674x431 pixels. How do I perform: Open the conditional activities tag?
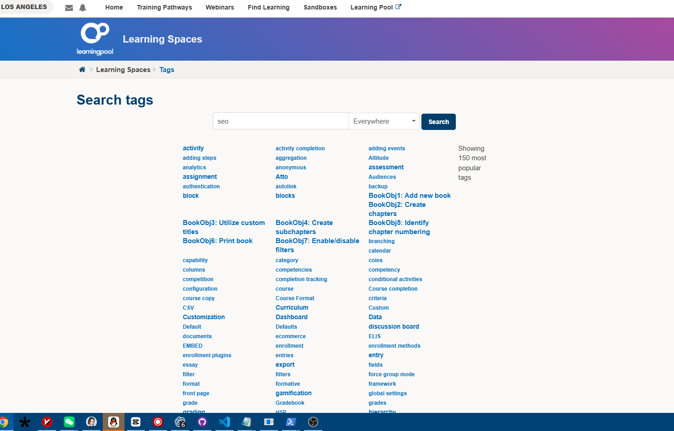(395, 279)
